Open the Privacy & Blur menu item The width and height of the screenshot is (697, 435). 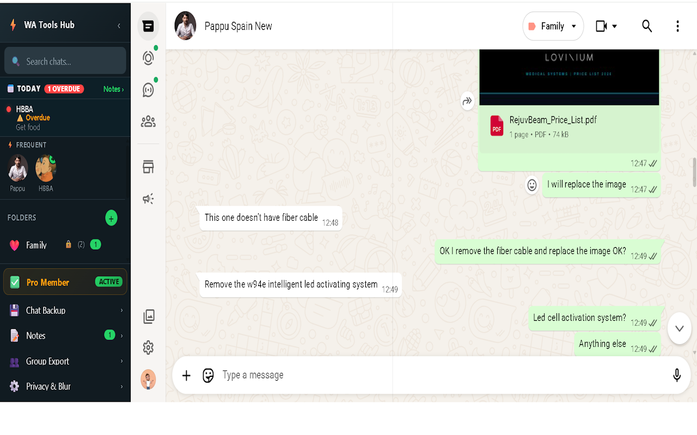(x=65, y=387)
